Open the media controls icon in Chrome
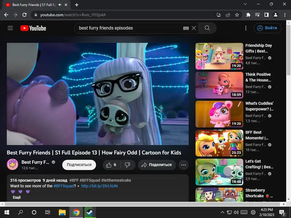This screenshot has height=218, width=291. [257, 15]
